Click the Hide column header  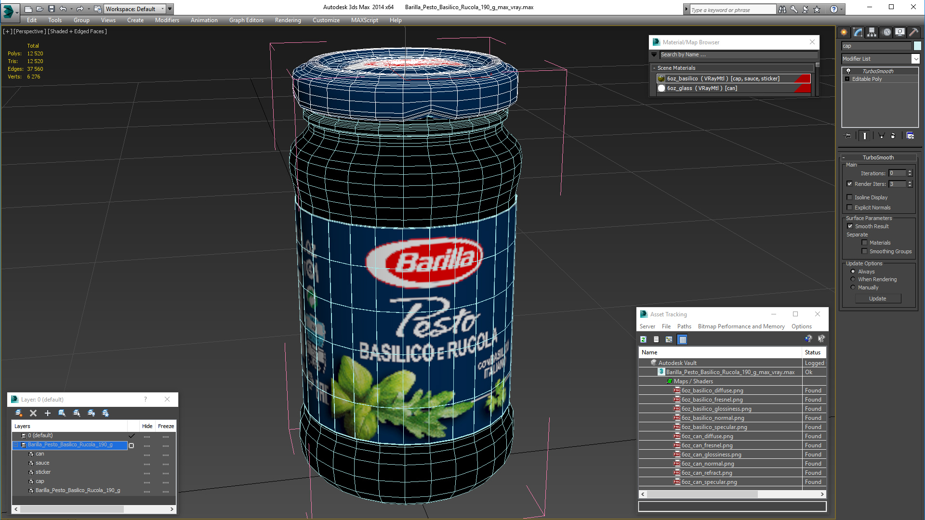(x=147, y=426)
